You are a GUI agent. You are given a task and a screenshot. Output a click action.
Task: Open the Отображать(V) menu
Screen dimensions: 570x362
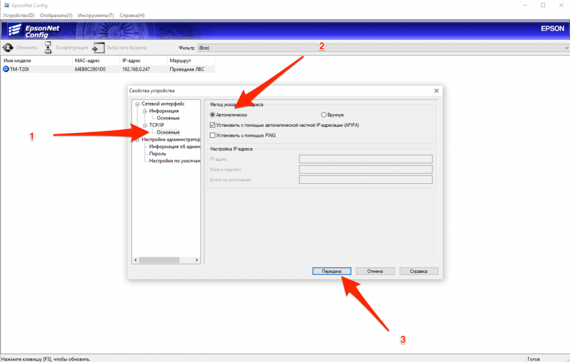click(x=56, y=15)
